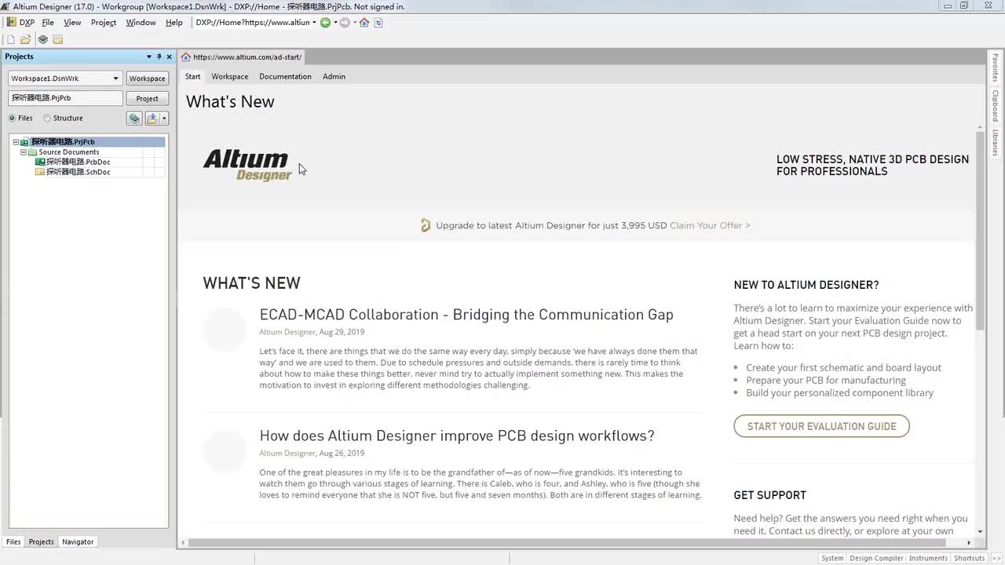1005x565 pixels.
Task: Open the Project menu
Action: tap(104, 22)
